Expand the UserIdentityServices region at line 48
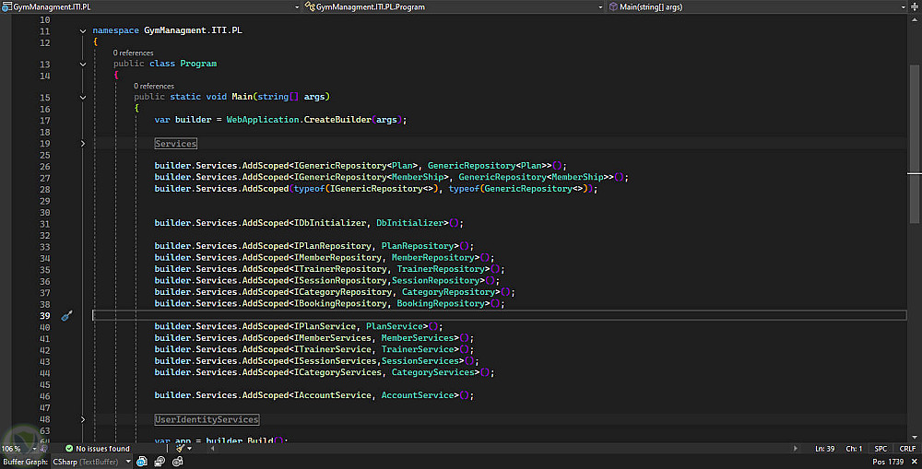 83,419
